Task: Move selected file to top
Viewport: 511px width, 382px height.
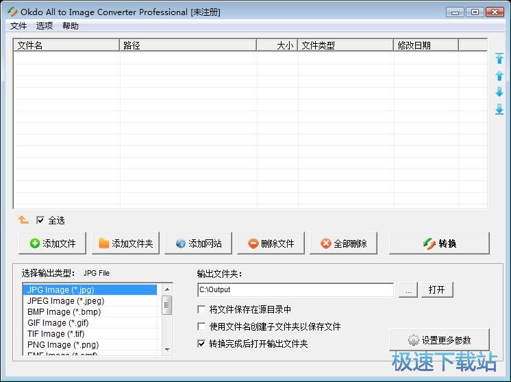Action: [x=499, y=58]
